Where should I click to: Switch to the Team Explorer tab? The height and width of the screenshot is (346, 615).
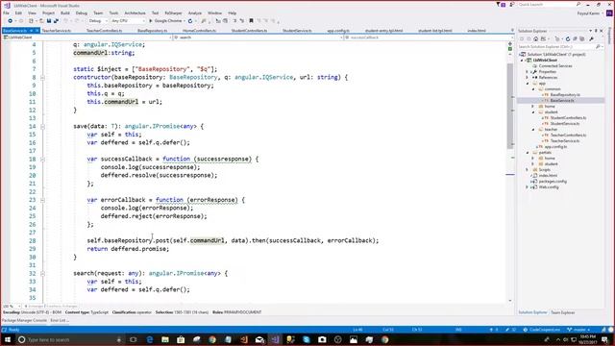562,312
